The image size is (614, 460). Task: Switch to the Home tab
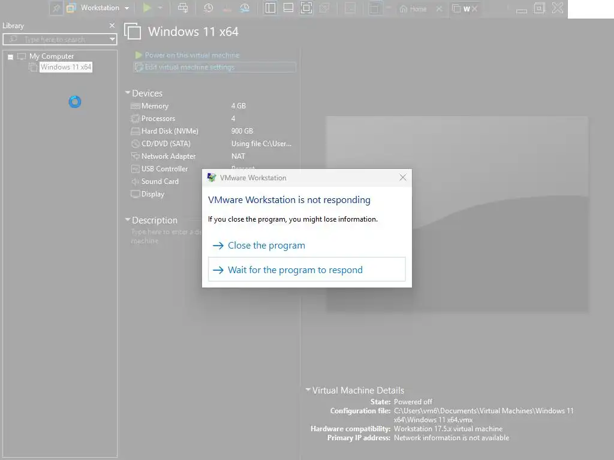(x=413, y=8)
